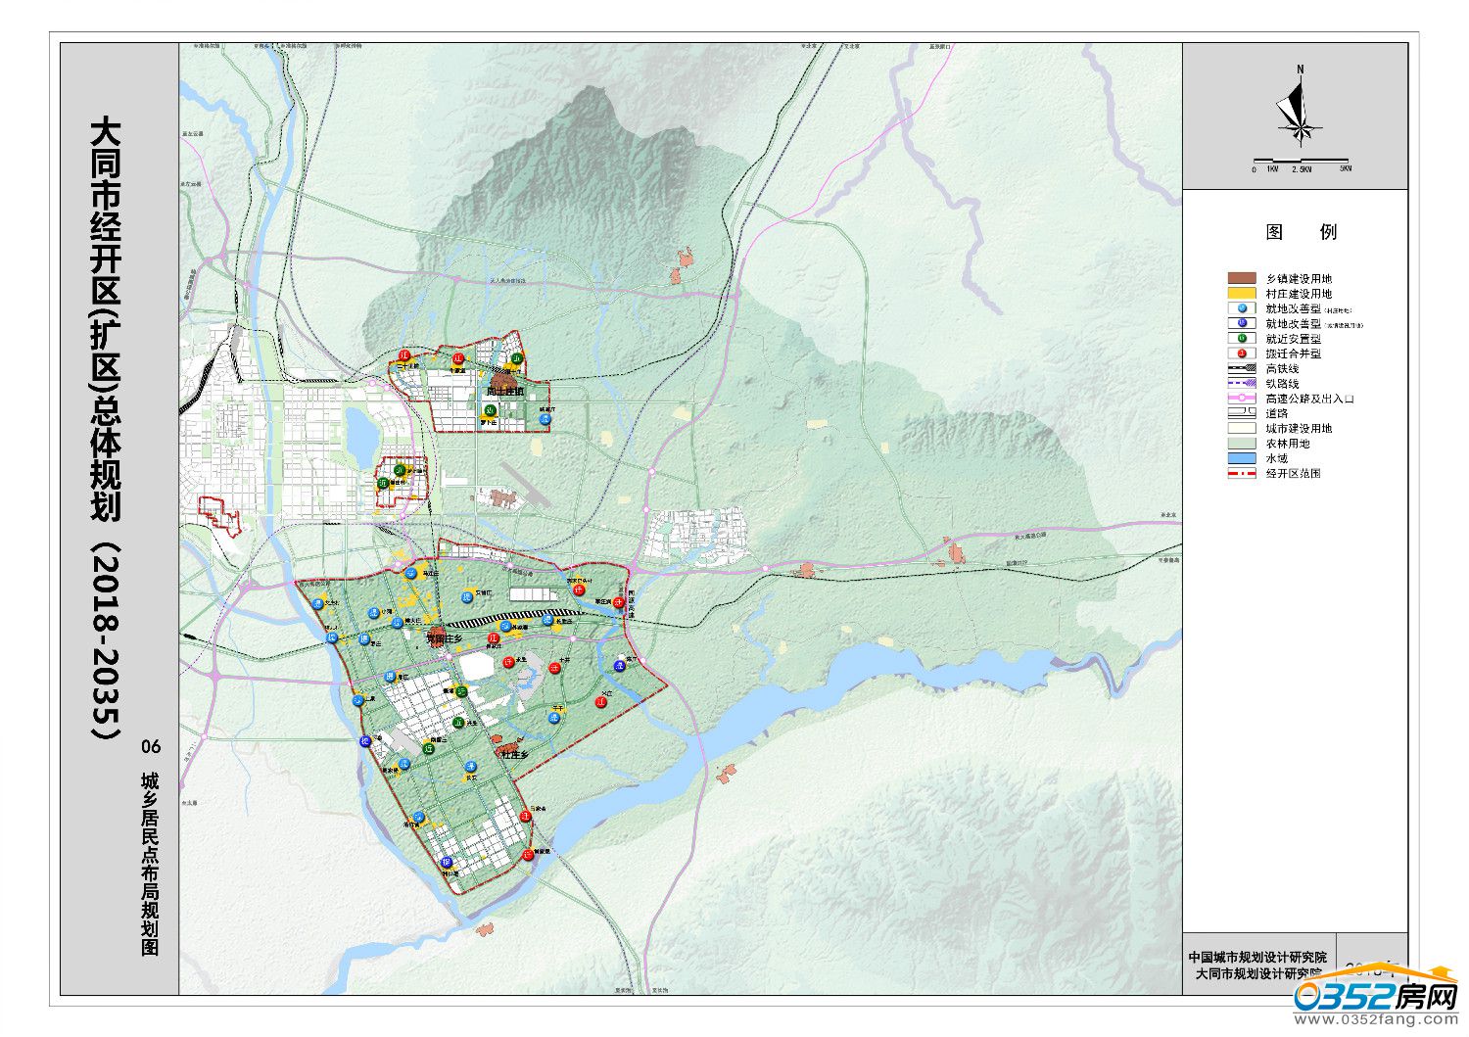Click the scale bar under compass

pyautogui.click(x=1301, y=162)
